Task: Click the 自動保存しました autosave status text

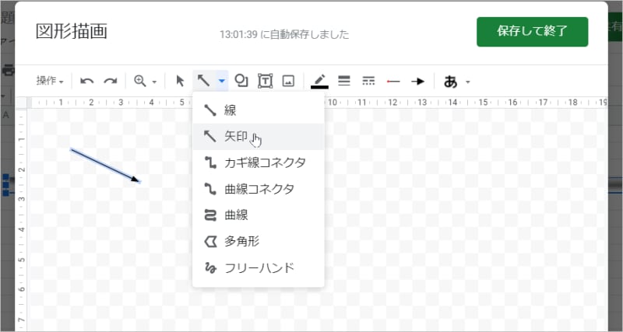Action: tap(284, 35)
